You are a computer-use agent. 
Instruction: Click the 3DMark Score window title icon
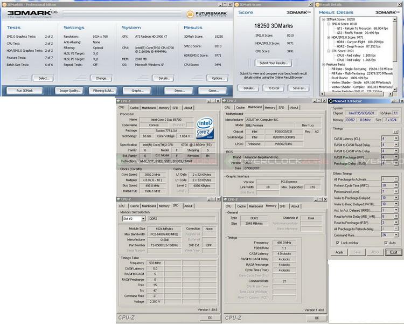click(236, 5)
